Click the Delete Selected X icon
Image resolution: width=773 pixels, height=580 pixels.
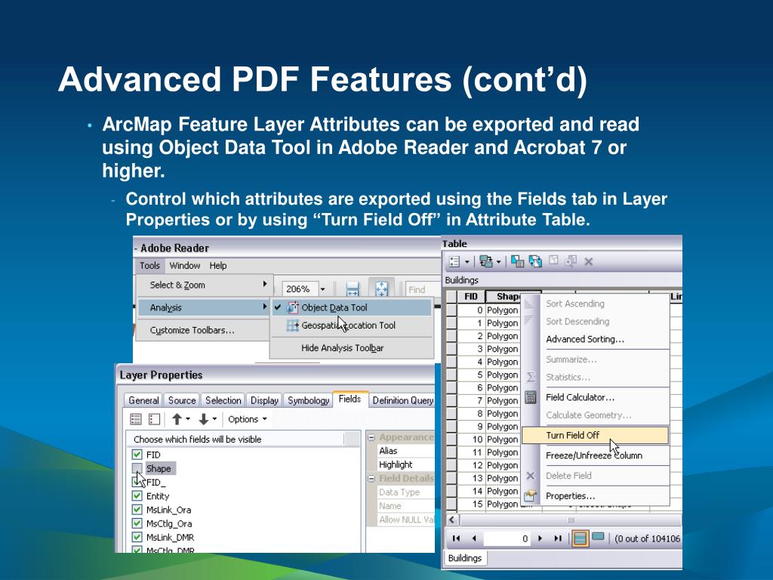tap(589, 261)
